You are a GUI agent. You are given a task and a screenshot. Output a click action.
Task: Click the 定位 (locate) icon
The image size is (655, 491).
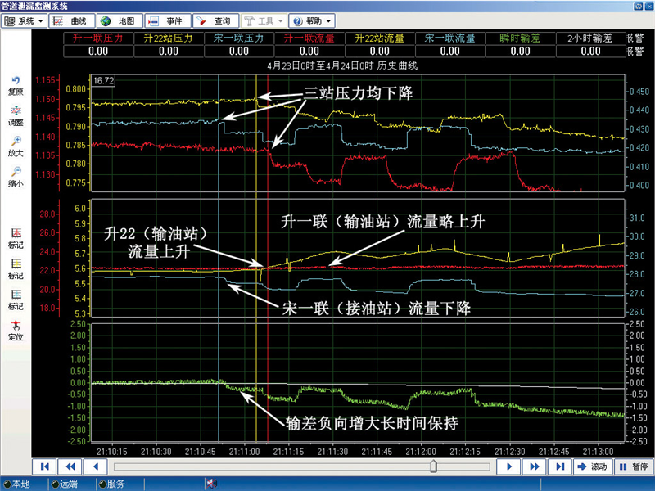(16, 329)
